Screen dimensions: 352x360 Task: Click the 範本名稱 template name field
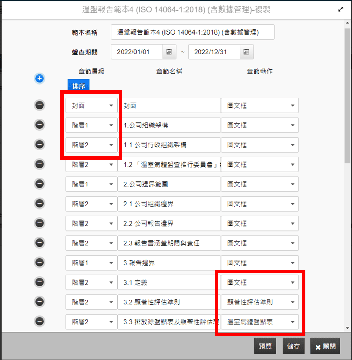pos(193,32)
